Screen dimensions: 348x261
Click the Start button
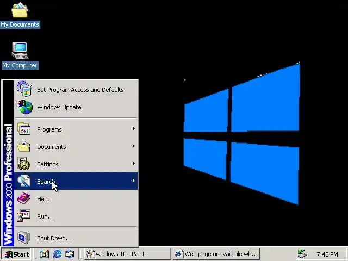tap(16, 254)
